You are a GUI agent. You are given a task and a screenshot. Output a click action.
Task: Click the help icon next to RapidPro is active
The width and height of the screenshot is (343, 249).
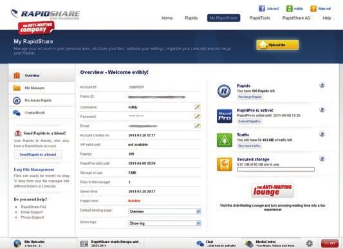[x=322, y=109]
